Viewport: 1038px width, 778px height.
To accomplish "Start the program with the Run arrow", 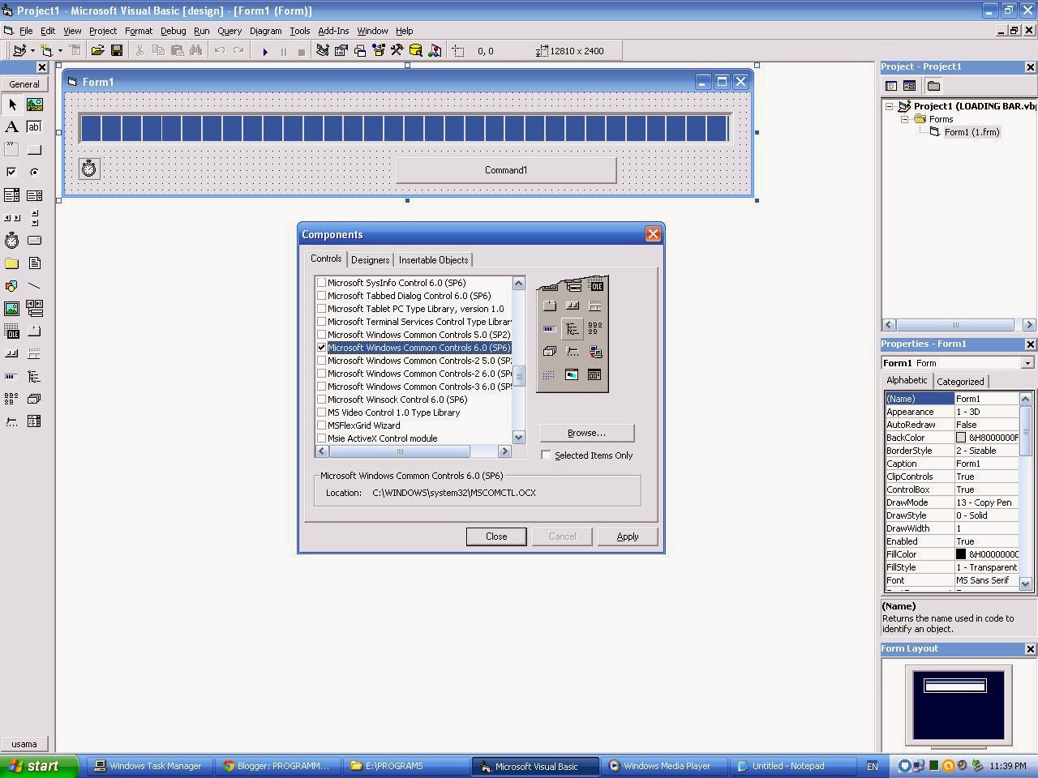I will click(x=265, y=51).
